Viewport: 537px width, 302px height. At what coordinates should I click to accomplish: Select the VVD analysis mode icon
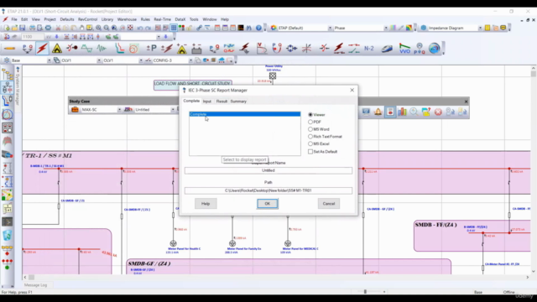(x=404, y=49)
